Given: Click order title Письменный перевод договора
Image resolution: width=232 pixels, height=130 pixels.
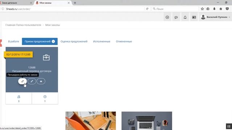Looking at the screenshot, I should (x=32, y=71).
